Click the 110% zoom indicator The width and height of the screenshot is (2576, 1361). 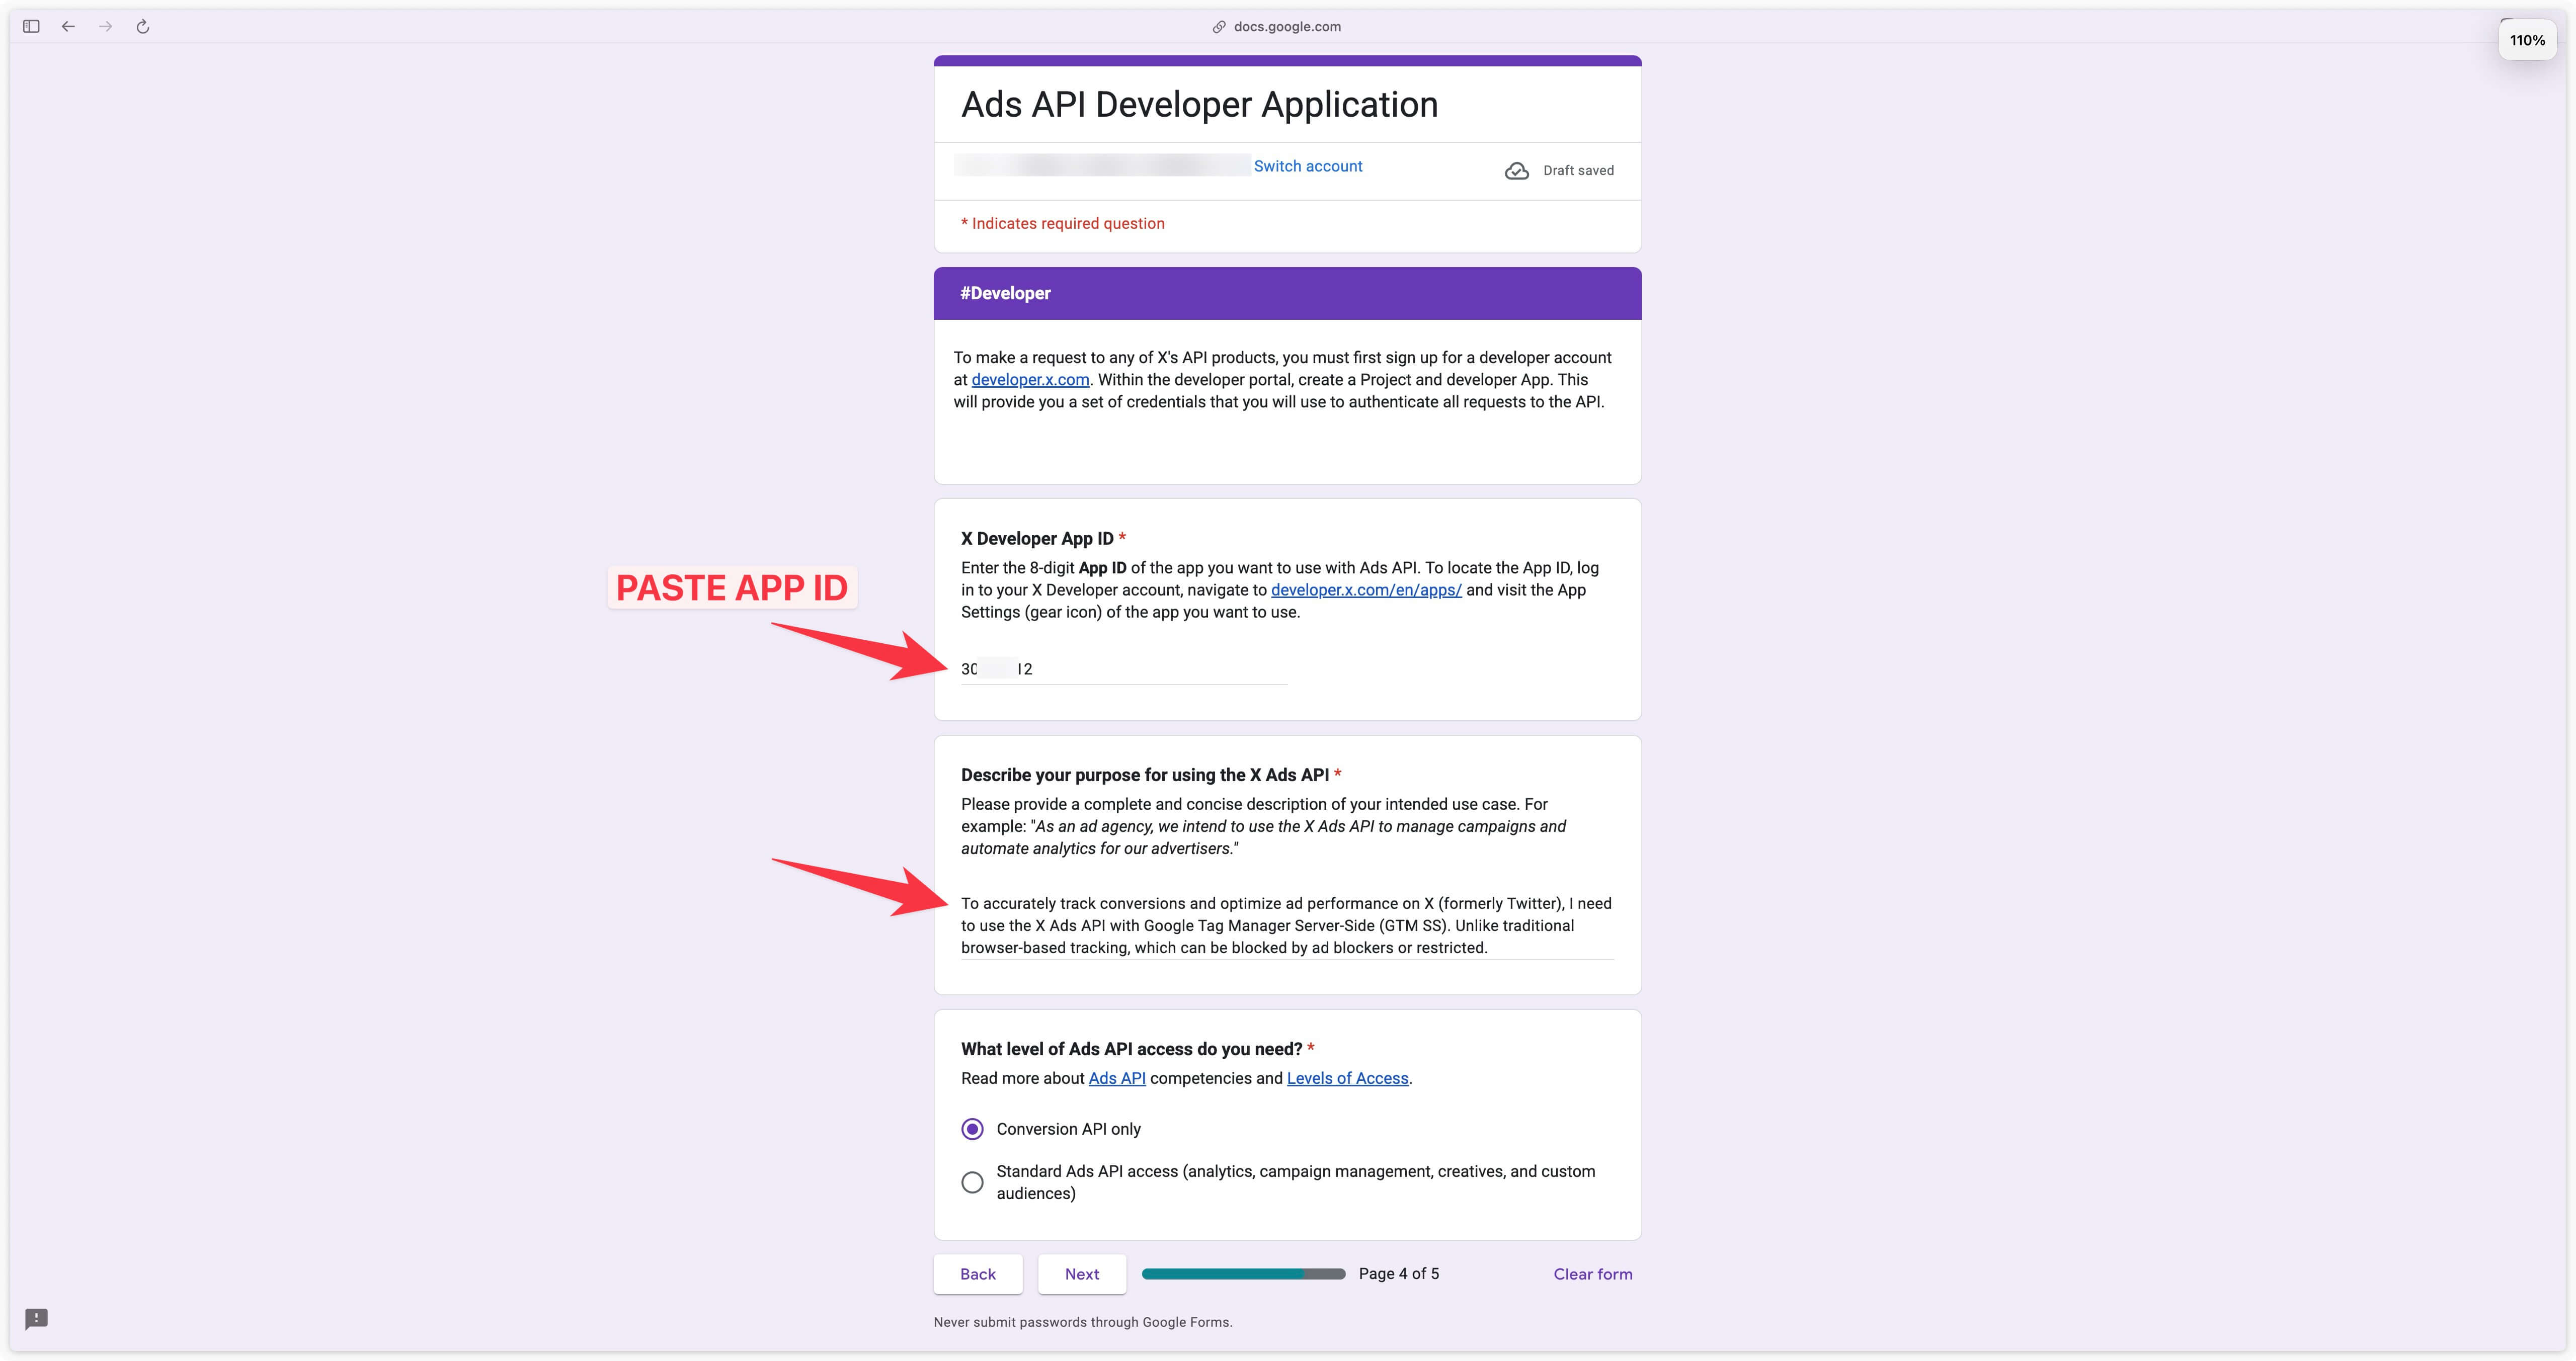[2526, 40]
